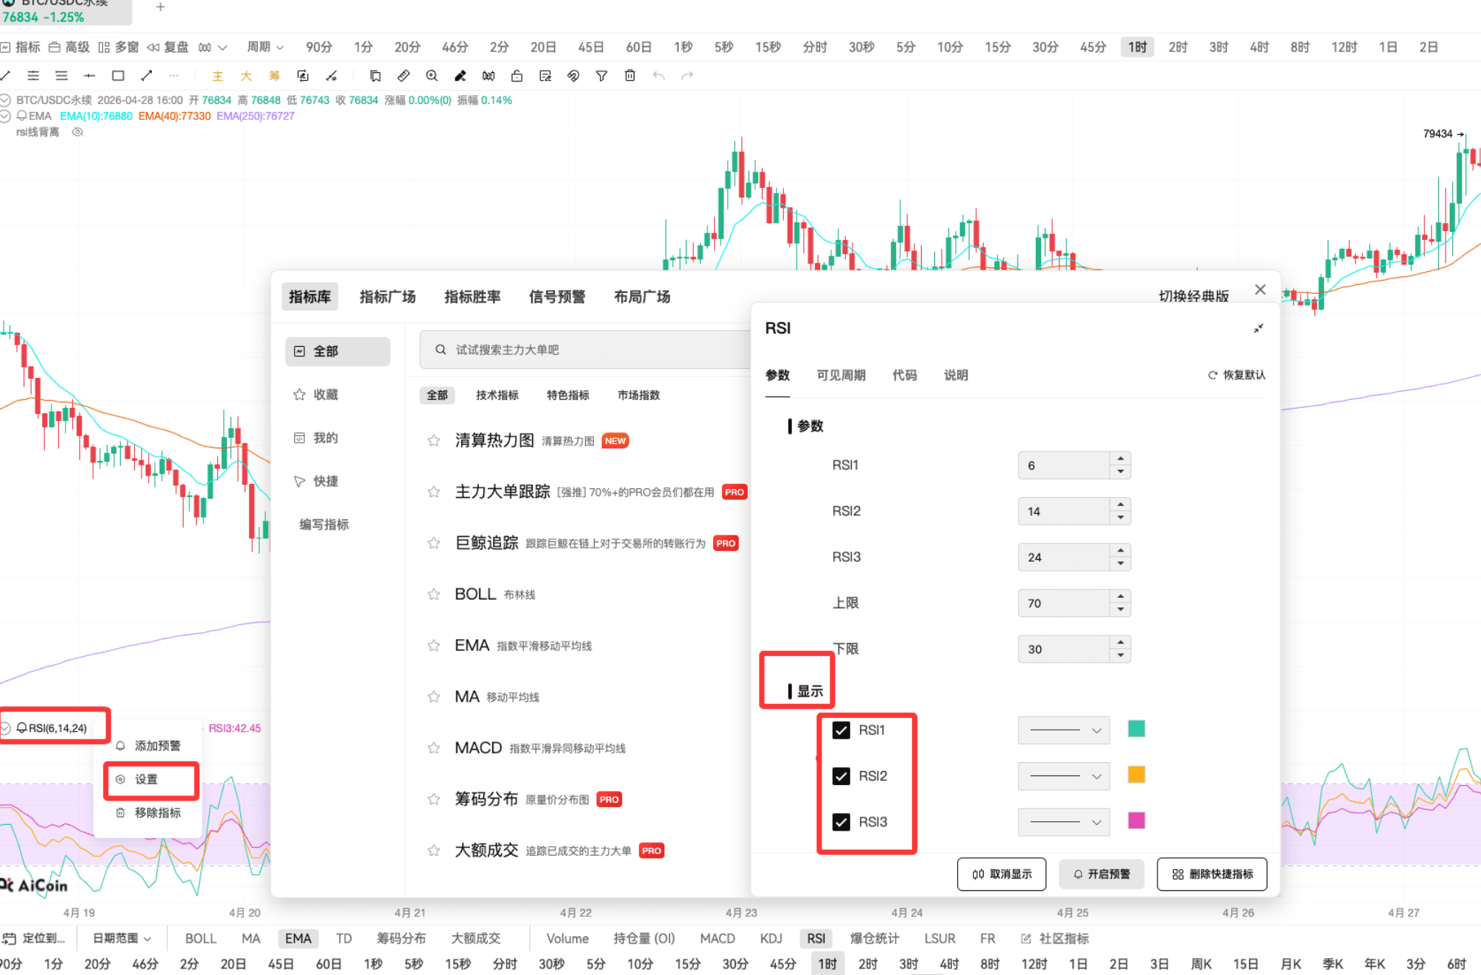The height and width of the screenshot is (975, 1481).
Task: Open the ruler measure tool
Action: click(403, 75)
